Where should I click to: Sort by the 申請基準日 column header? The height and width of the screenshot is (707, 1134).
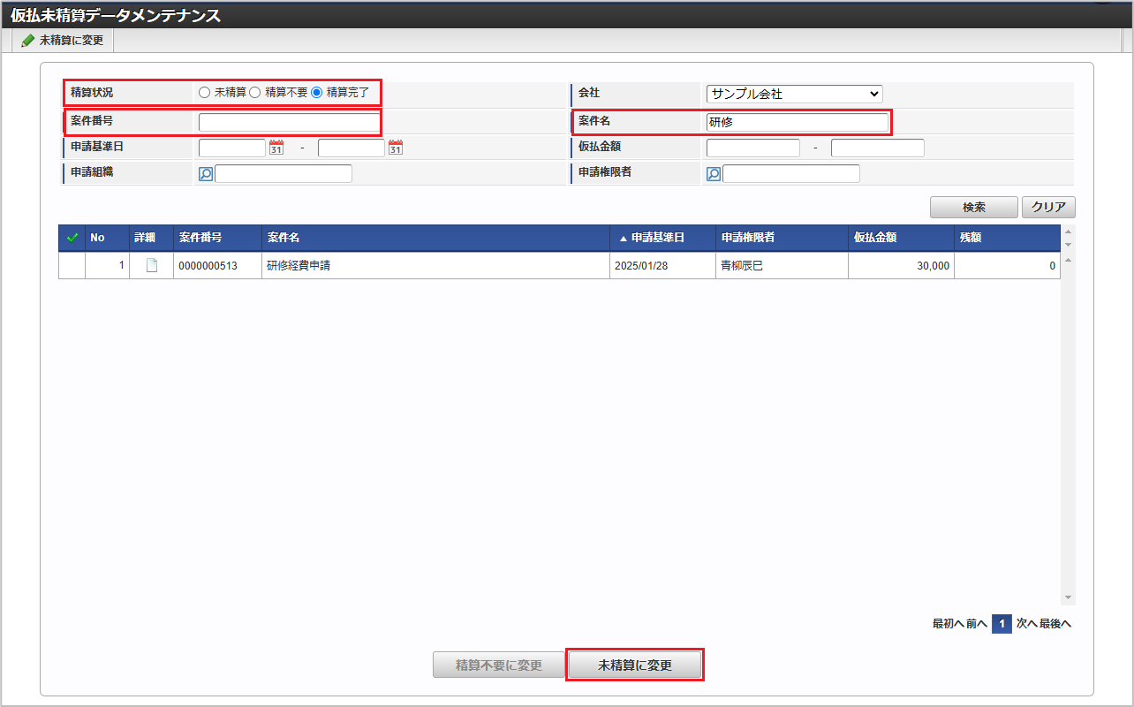click(x=663, y=238)
